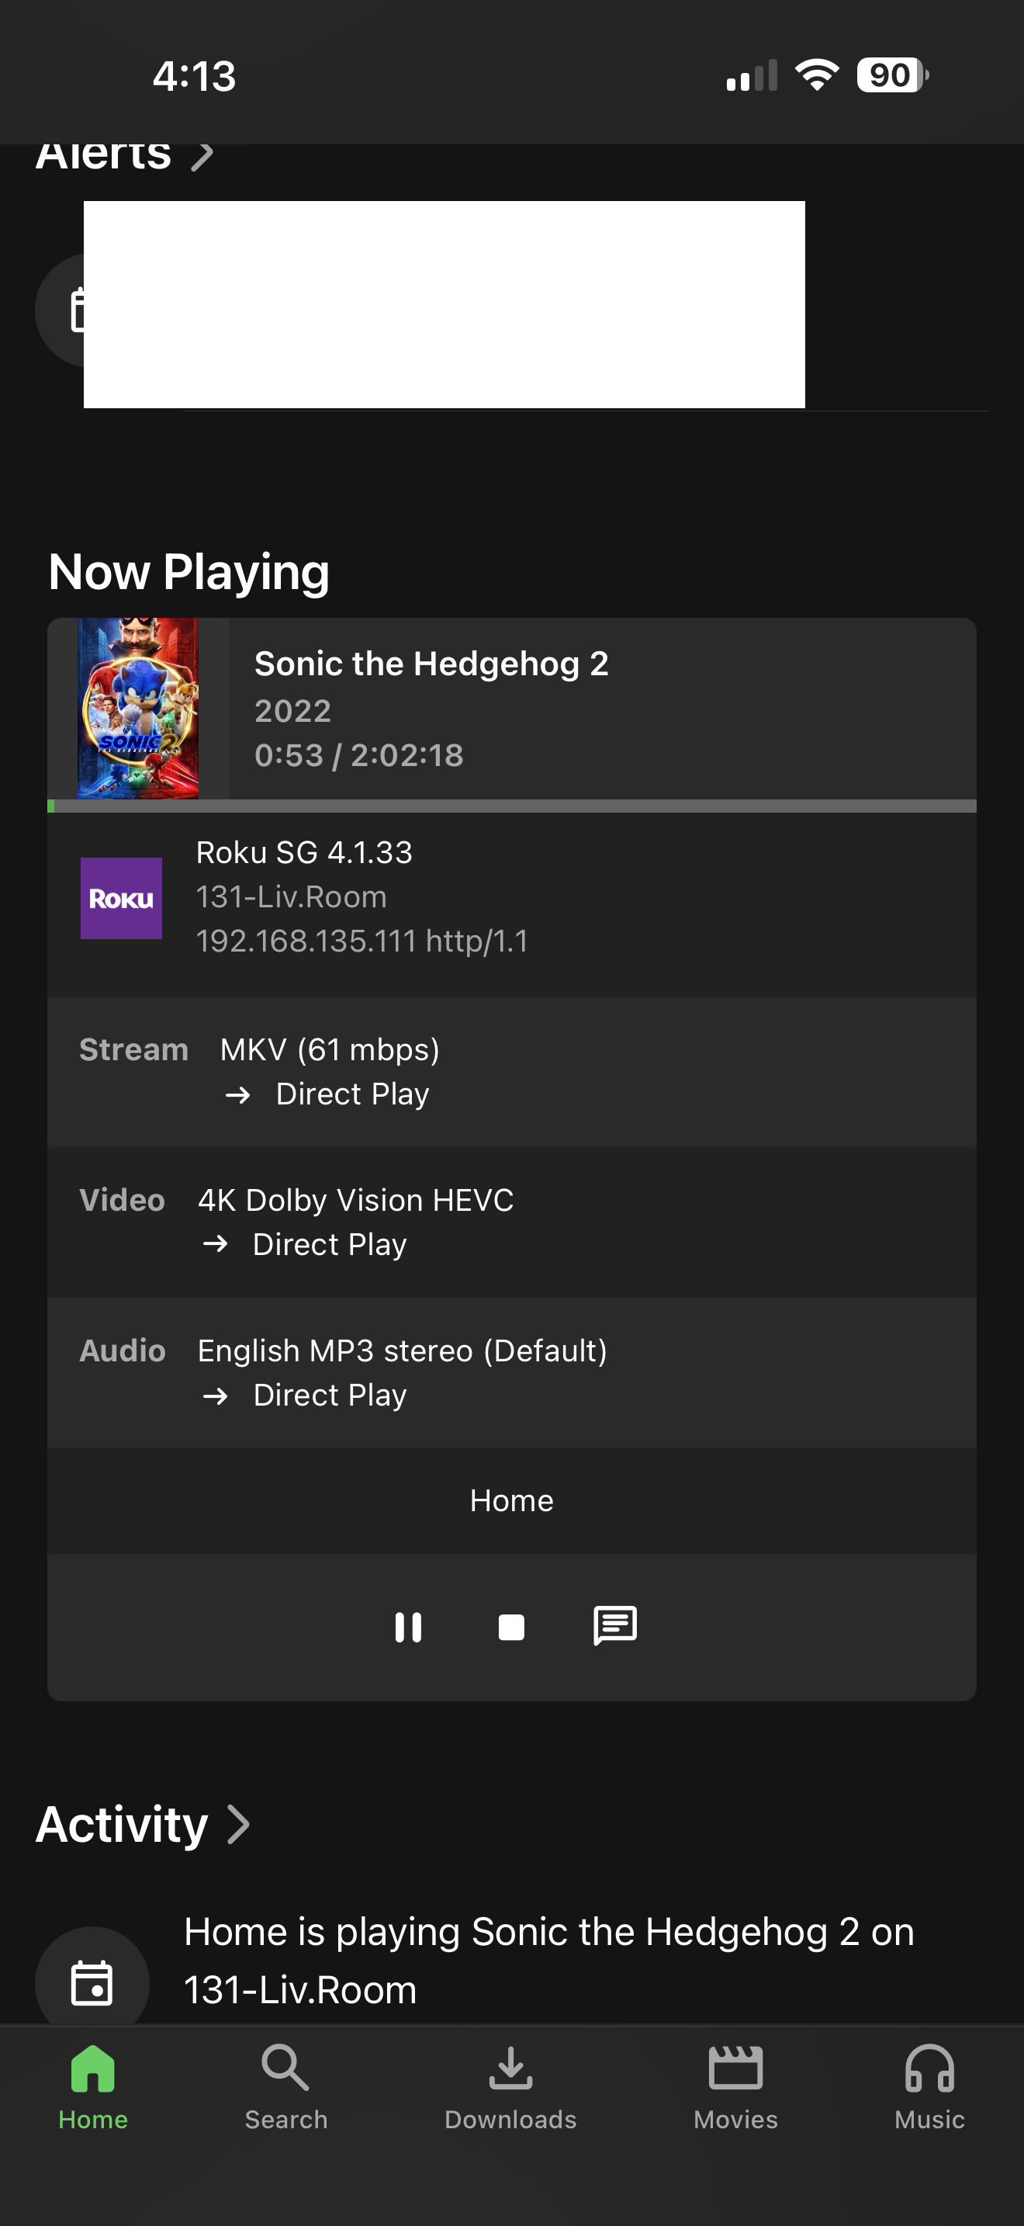The height and width of the screenshot is (2226, 1024).
Task: Open the activity calendar icon
Action: (92, 1982)
